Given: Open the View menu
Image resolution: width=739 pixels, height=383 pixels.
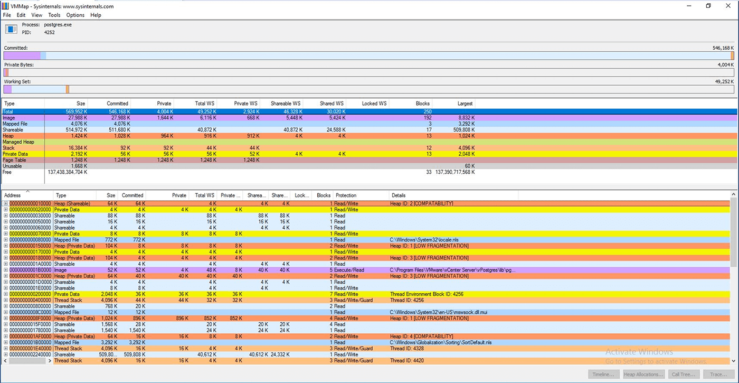Looking at the screenshot, I should (36, 15).
